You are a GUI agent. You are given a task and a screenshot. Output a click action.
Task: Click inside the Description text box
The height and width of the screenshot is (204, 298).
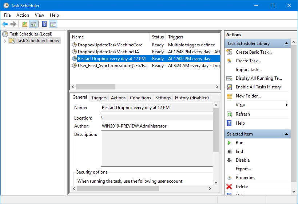pyautogui.click(x=157, y=149)
